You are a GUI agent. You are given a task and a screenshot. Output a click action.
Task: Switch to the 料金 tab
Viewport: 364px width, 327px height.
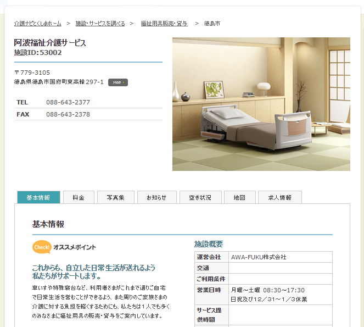(78, 197)
